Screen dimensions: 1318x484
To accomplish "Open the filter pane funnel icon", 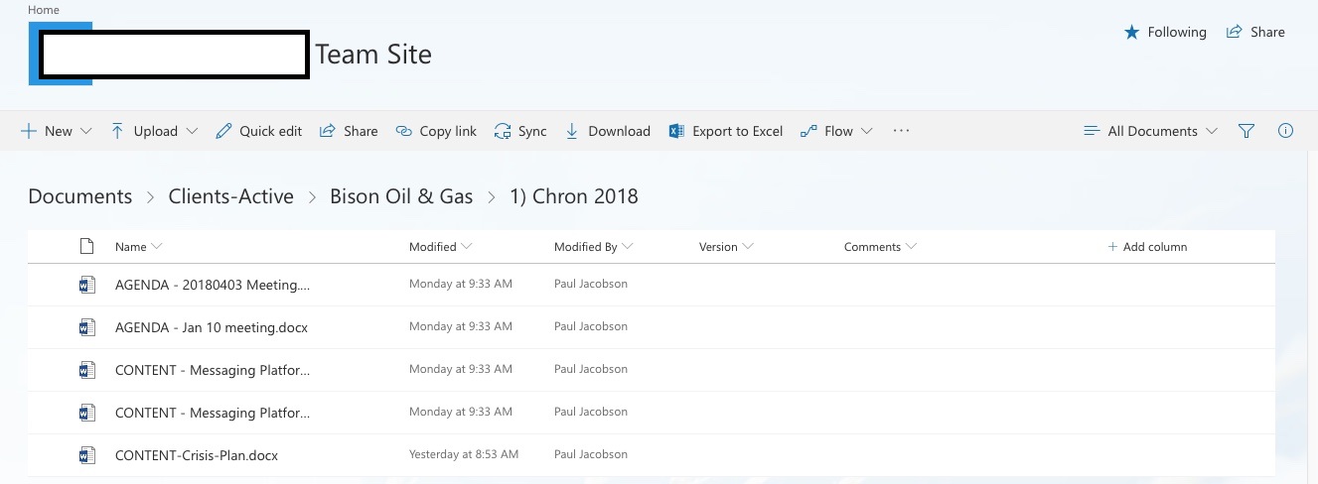I will 1246,131.
